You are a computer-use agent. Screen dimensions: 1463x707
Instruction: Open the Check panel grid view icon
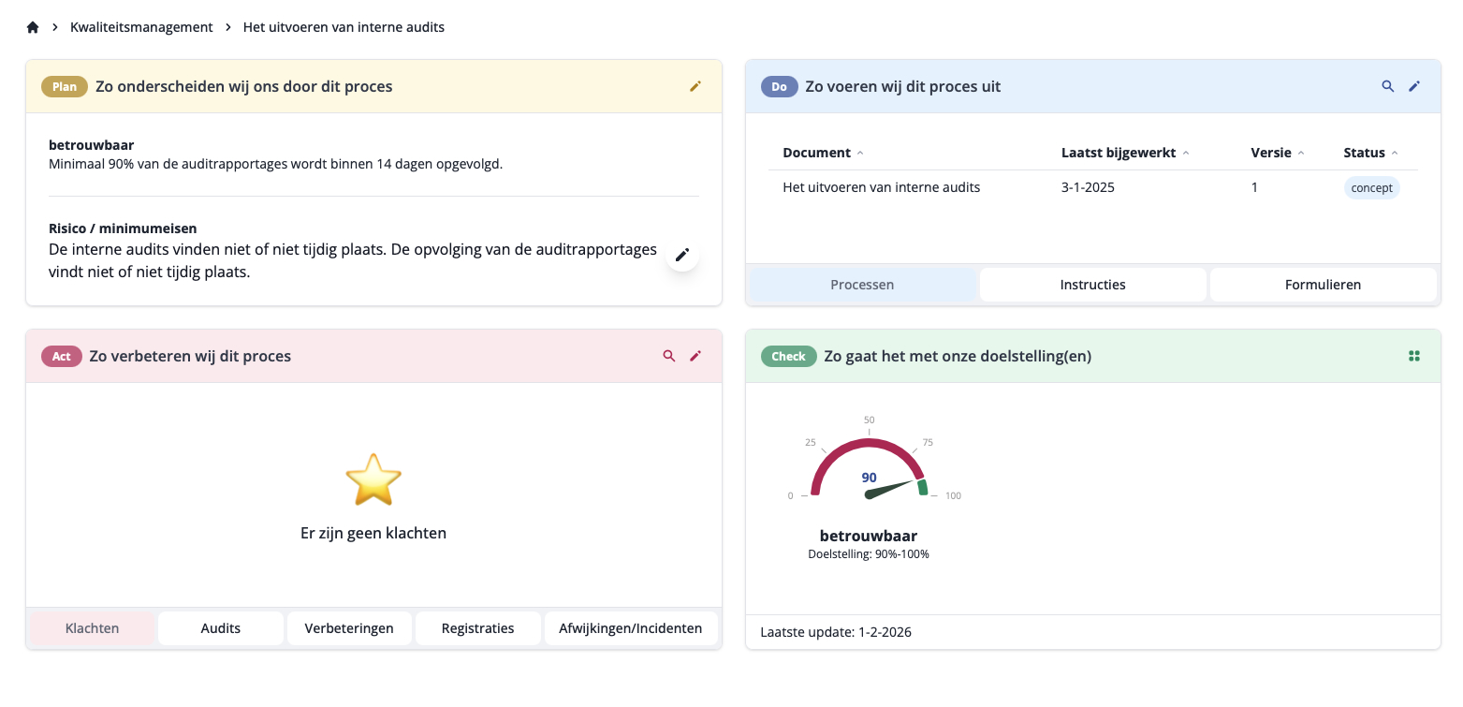point(1414,356)
